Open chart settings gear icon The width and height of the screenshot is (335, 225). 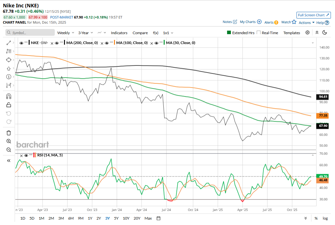(307, 33)
